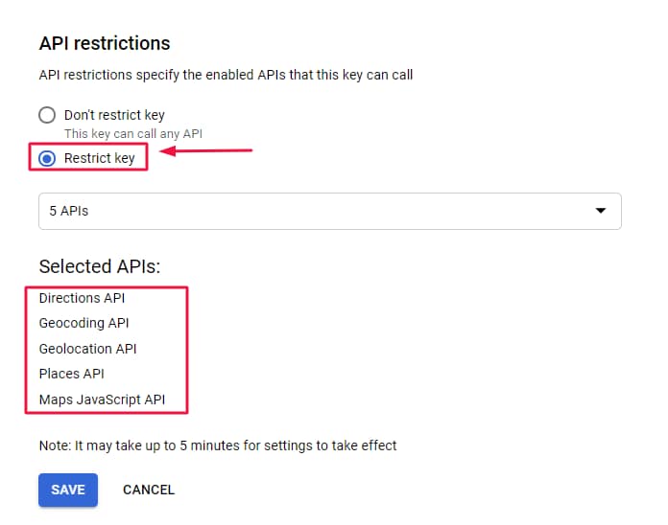The image size is (668, 525).
Task: Click Places API in the selected list
Action: click(x=71, y=374)
